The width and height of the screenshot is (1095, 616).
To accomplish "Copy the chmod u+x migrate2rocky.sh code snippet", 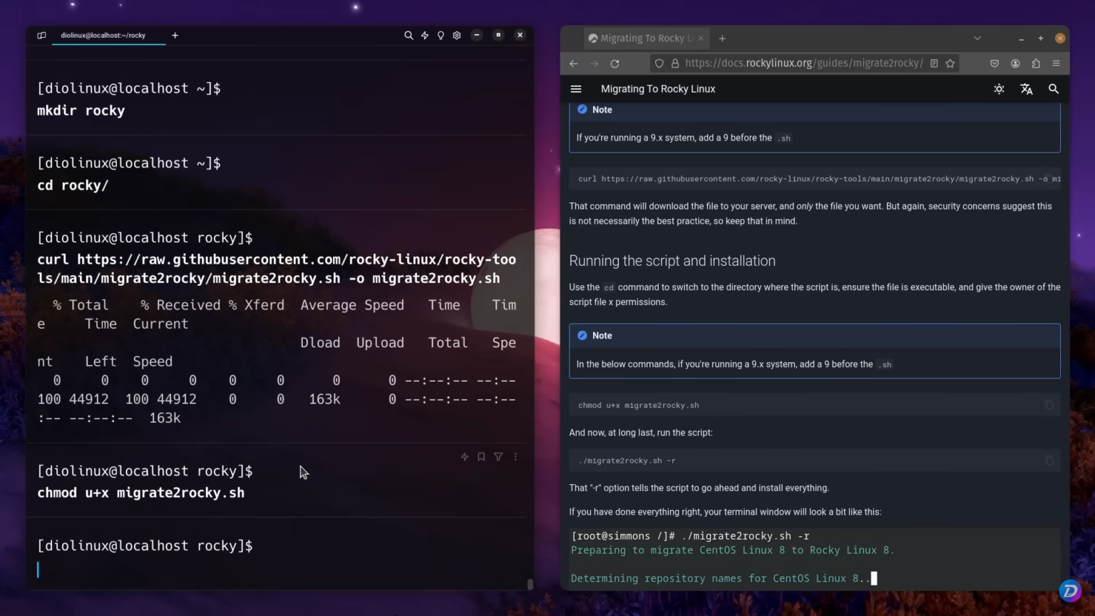I will (1049, 405).
